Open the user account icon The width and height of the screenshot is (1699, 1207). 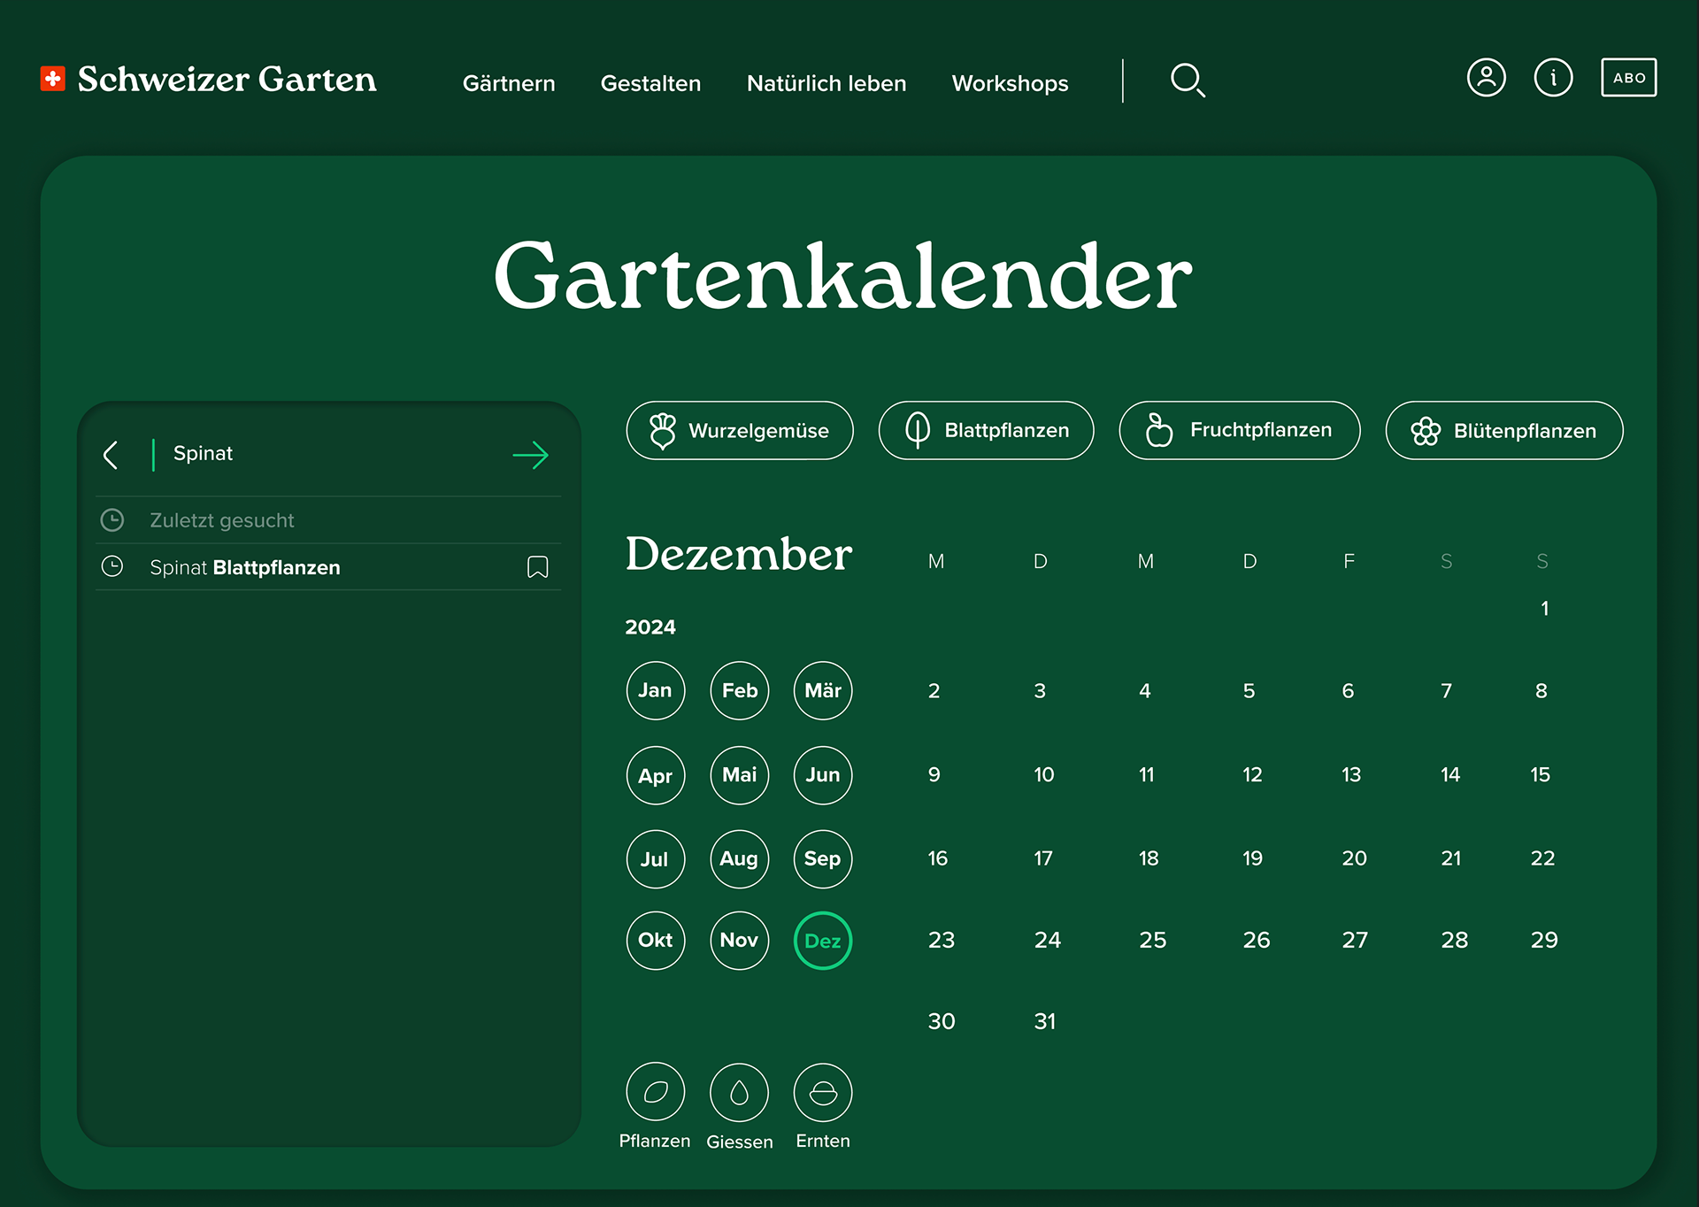[x=1486, y=78]
